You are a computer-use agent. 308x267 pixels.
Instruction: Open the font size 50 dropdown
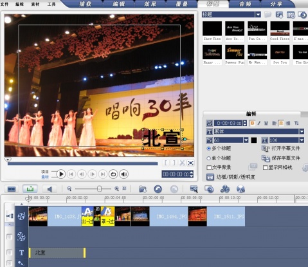pos(246,140)
